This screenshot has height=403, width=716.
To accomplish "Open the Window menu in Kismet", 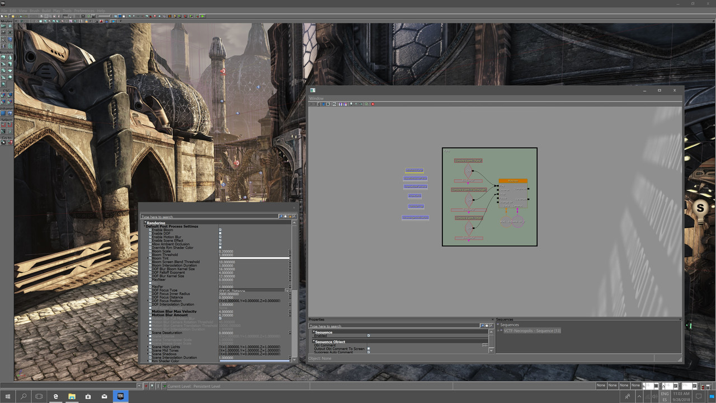I will click(317, 99).
